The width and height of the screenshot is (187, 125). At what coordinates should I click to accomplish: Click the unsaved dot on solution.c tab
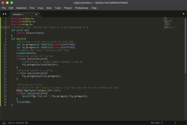tap(36, 14)
